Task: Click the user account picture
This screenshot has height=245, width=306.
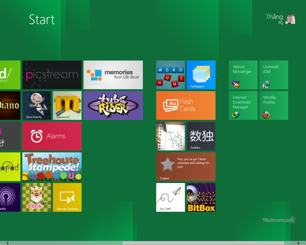Action: coord(290,19)
